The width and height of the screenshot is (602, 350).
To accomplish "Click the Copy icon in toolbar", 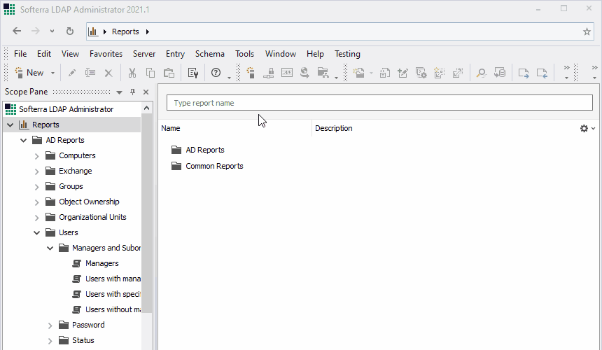I will coord(150,73).
